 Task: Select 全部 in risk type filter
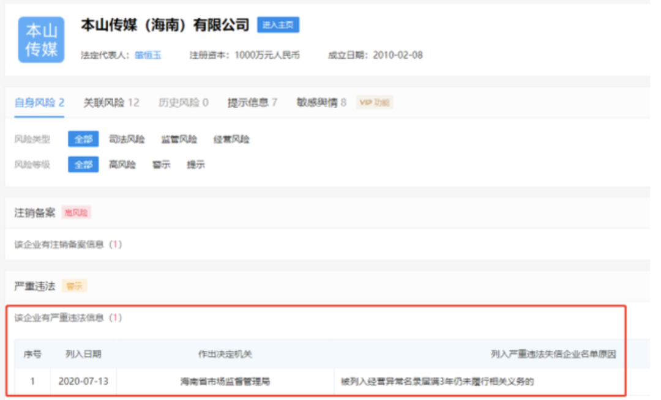(83, 139)
